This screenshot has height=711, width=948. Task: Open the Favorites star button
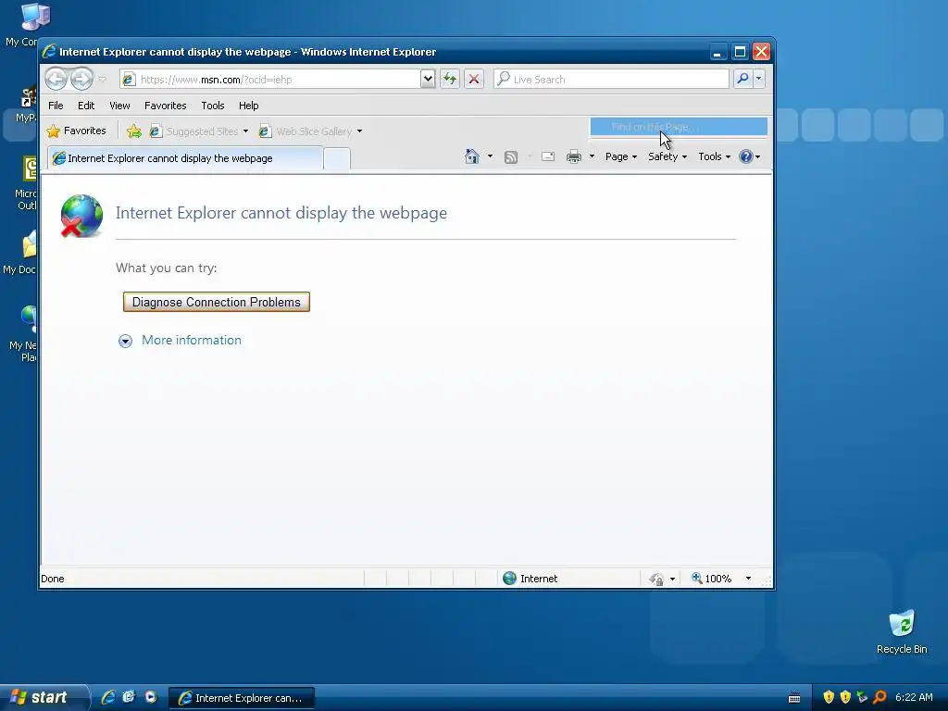click(76, 131)
